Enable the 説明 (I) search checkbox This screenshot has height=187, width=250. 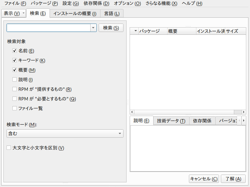pos(15,79)
